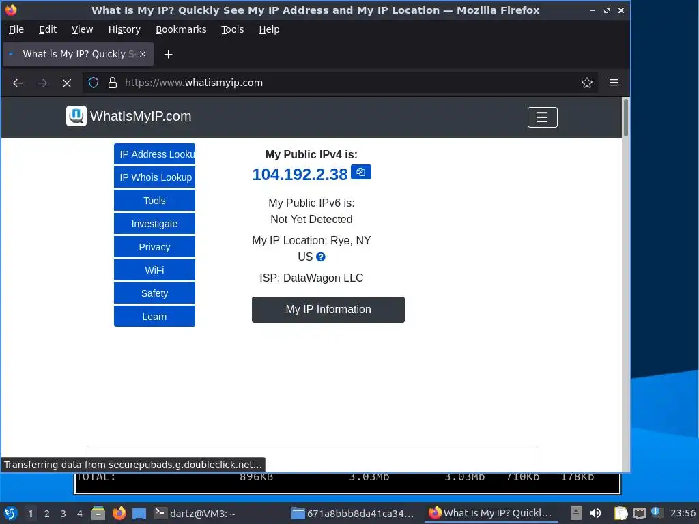
Task: Click the 23:56 clock
Action: coord(683,513)
